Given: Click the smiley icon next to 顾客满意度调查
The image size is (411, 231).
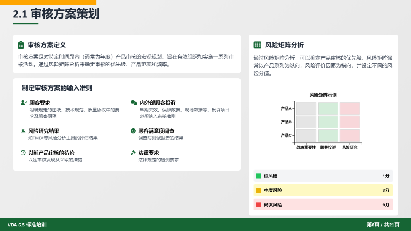Looking at the screenshot, I should pos(133,131).
